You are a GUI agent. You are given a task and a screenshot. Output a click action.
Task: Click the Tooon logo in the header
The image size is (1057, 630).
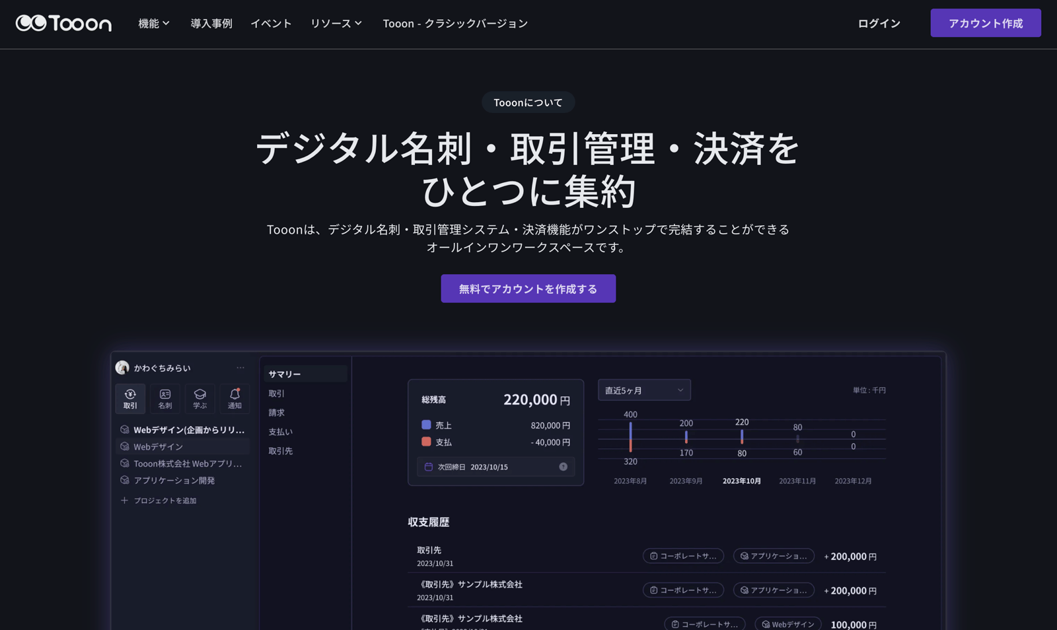click(x=63, y=23)
